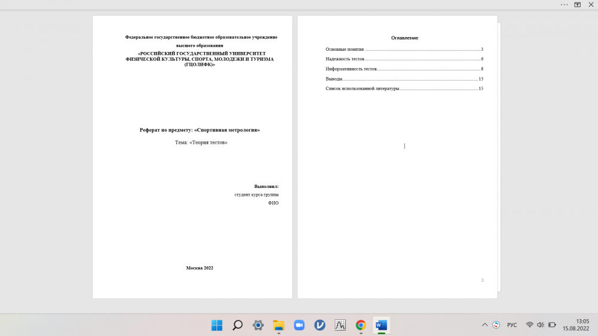Image resolution: width=598 pixels, height=336 pixels.
Task: Launch Settings gear from taskbar
Action: point(258,325)
